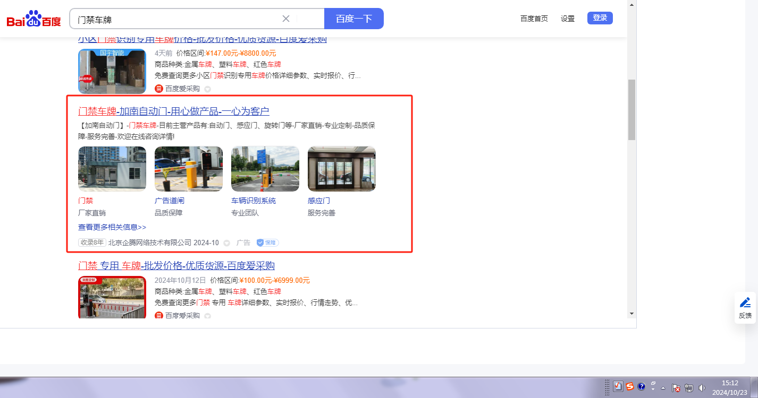758x398 pixels.
Task: Click the 品质保障 caption
Action: tap(169, 213)
